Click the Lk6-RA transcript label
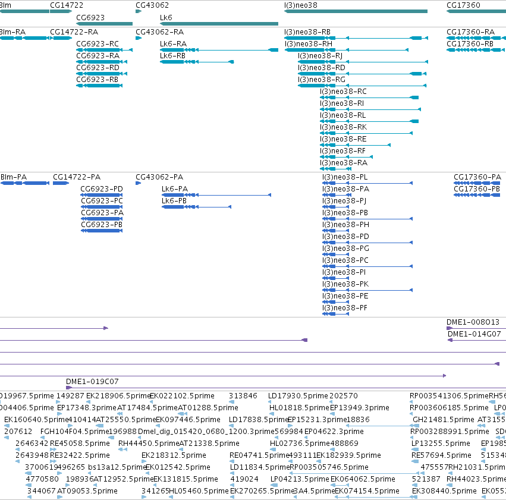Image resolution: width=506 pixels, height=500 pixels. pyautogui.click(x=173, y=44)
